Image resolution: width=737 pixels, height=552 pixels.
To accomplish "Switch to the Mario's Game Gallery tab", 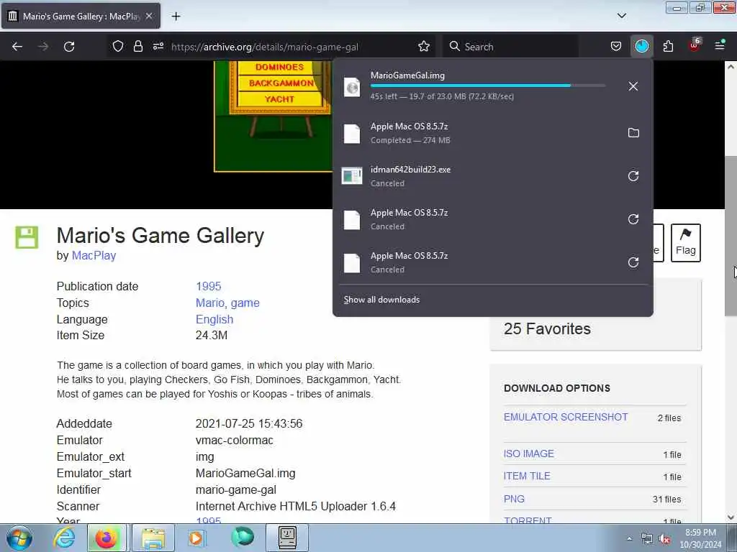I will pyautogui.click(x=81, y=17).
